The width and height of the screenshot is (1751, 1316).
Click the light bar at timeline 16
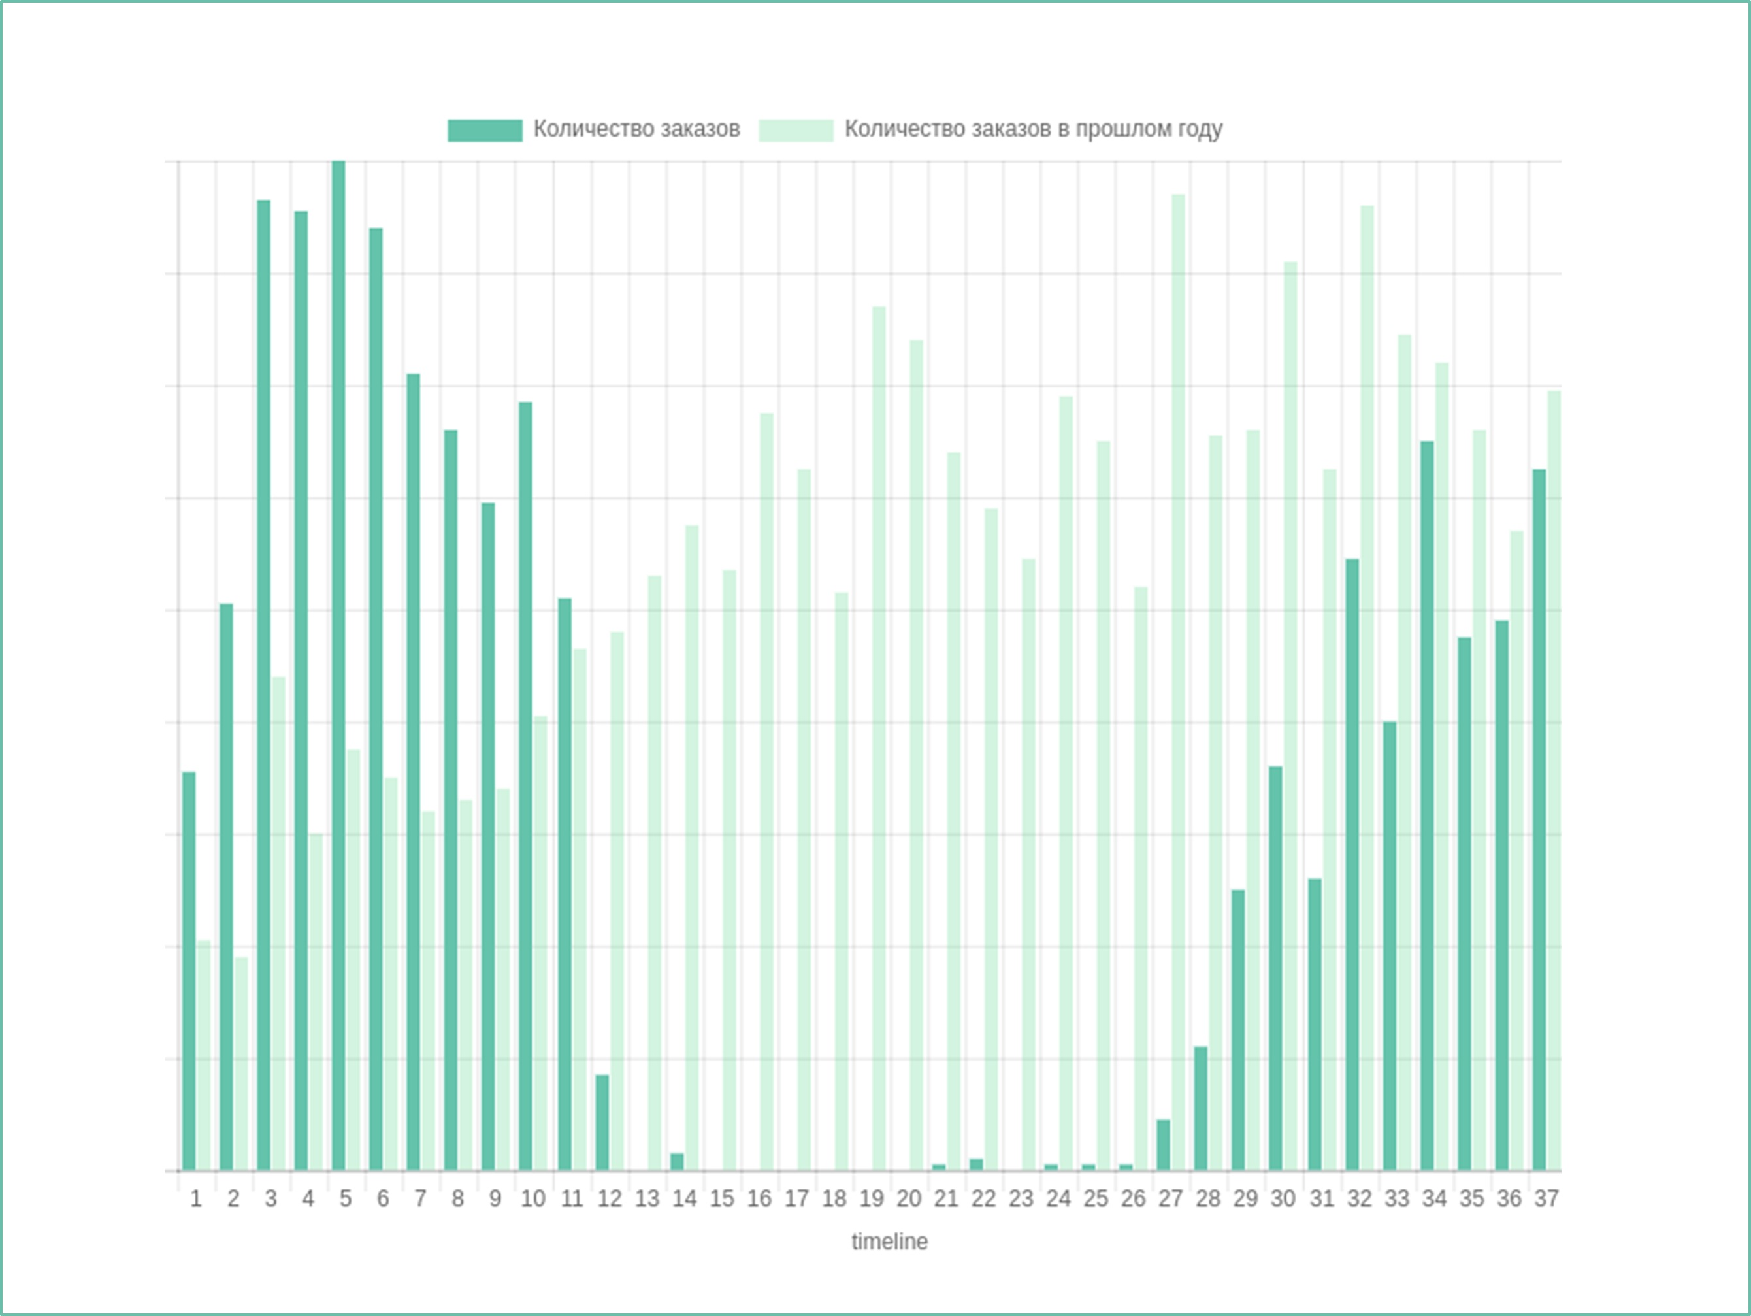tap(766, 792)
